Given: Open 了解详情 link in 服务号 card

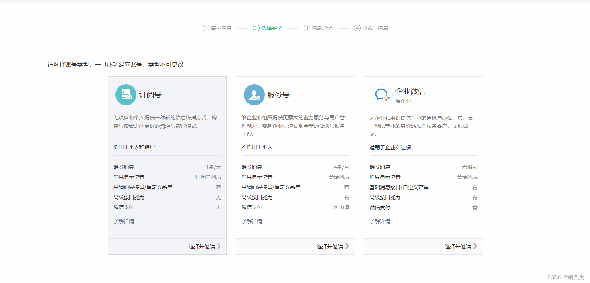Looking at the screenshot, I should (252, 221).
